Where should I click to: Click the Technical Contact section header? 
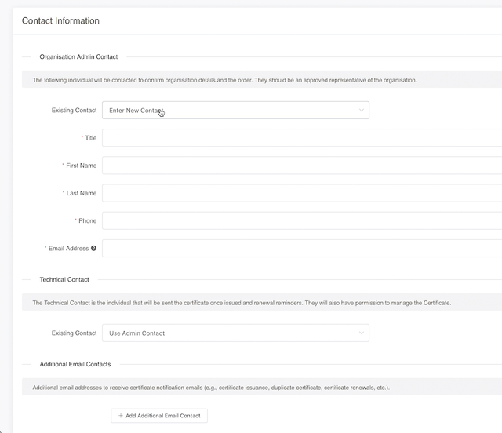(x=64, y=279)
